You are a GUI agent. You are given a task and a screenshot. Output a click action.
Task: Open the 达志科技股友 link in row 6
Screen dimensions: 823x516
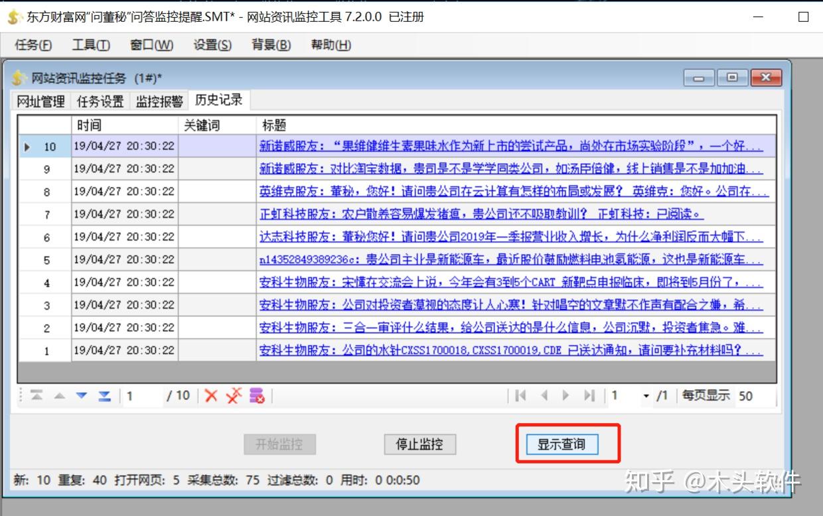511,237
